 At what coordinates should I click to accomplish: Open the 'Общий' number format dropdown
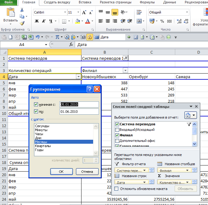tap(187, 12)
